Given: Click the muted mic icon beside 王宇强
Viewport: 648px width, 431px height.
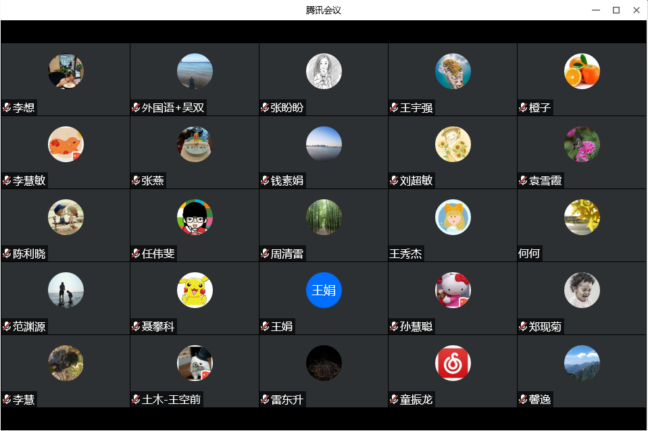Looking at the screenshot, I should (394, 107).
